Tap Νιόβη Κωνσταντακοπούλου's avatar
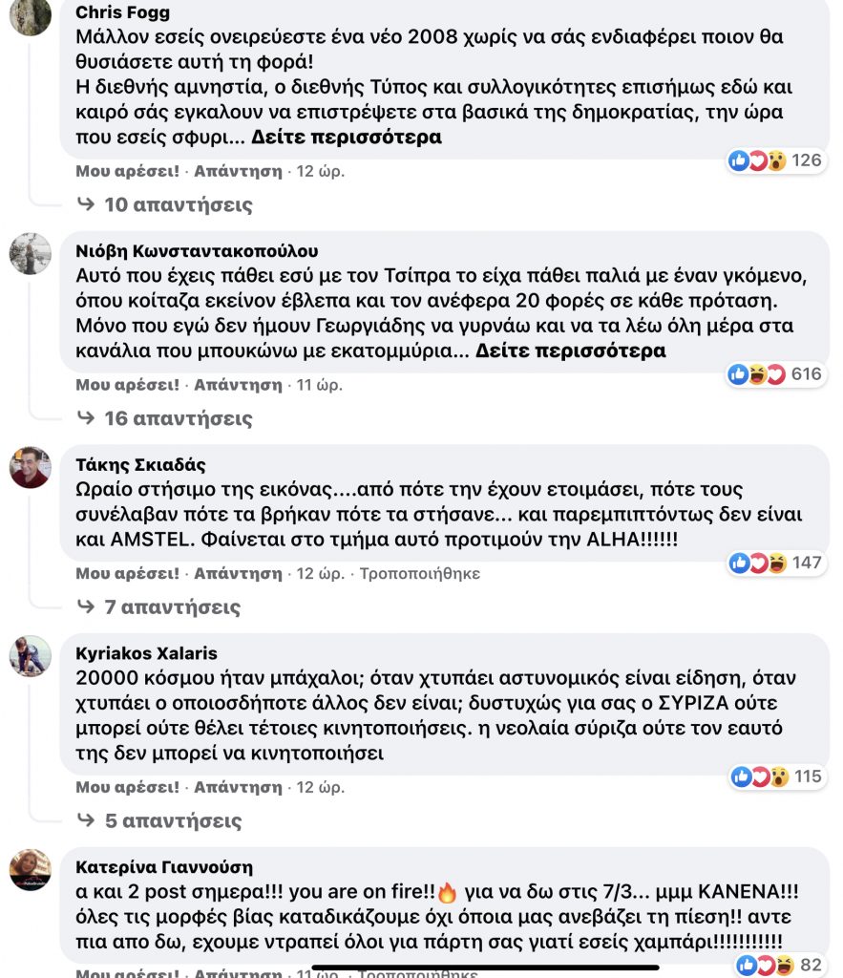The width and height of the screenshot is (843, 978). pyautogui.click(x=30, y=254)
